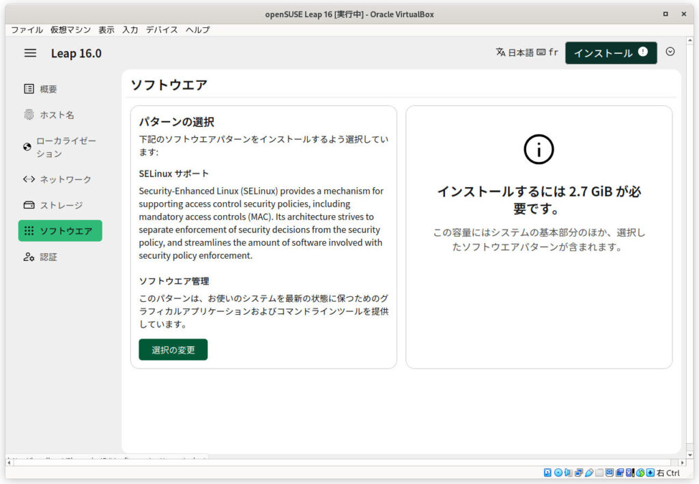The width and height of the screenshot is (699, 484).
Task: Click the recording status icon
Action: click(620, 472)
